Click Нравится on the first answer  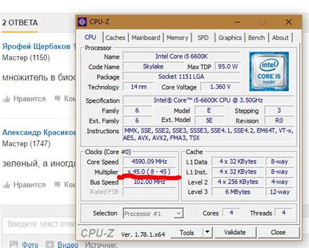(x=29, y=99)
